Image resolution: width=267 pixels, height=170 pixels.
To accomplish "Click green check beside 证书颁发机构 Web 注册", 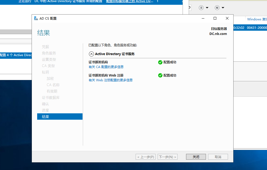I will pyautogui.click(x=160, y=75).
